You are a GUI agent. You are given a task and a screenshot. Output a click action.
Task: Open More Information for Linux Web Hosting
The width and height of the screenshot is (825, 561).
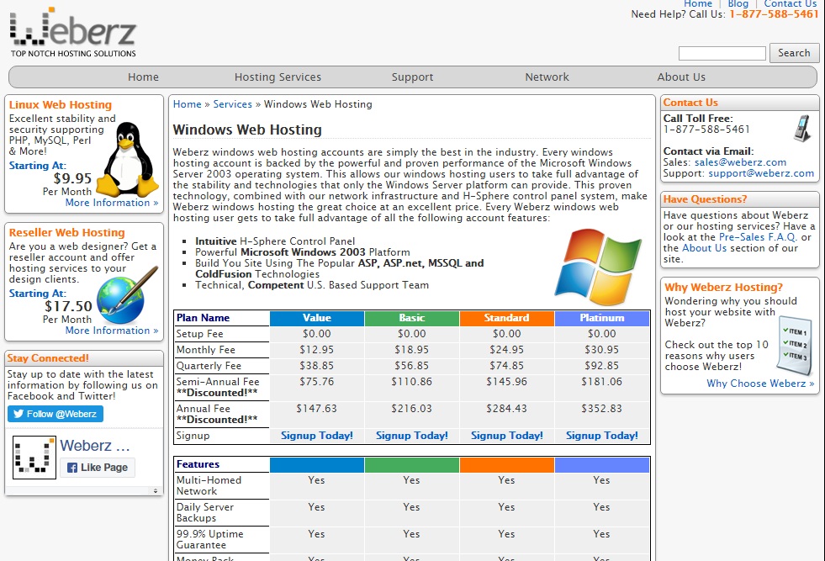pyautogui.click(x=112, y=203)
